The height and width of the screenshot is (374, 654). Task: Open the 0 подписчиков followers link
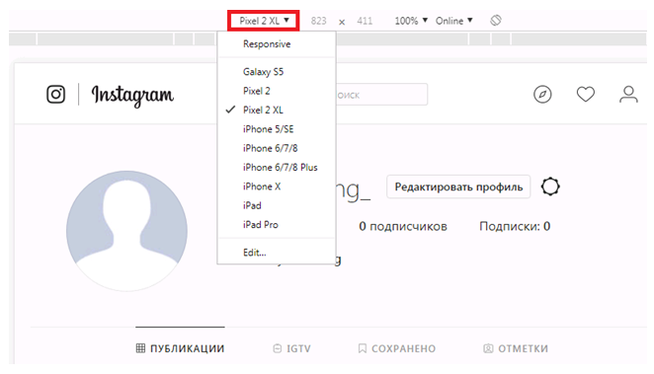point(403,227)
